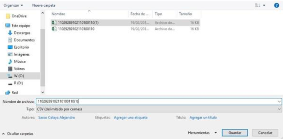Viewport: 283px width, 139px height.
Task: Click the view layout icon
Action: click(x=258, y=5)
